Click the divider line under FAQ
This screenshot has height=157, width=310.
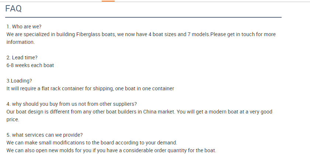[143, 17]
